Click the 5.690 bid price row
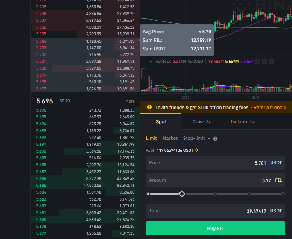 point(41,151)
